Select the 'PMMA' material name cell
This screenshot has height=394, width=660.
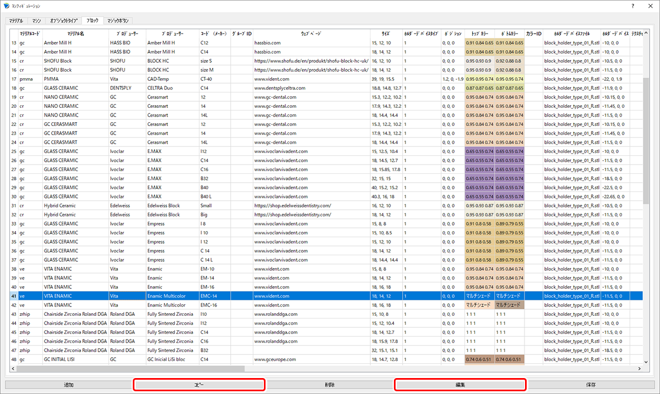pos(75,79)
